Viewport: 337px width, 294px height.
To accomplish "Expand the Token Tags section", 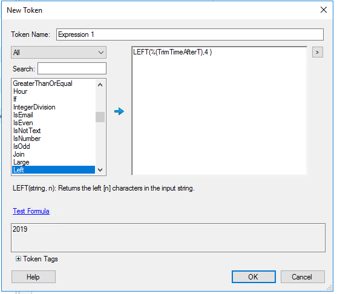I will (x=18, y=259).
